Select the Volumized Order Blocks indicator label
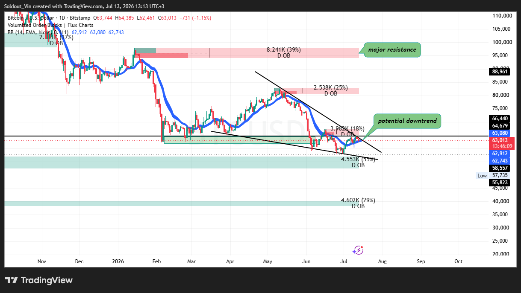 click(x=50, y=25)
